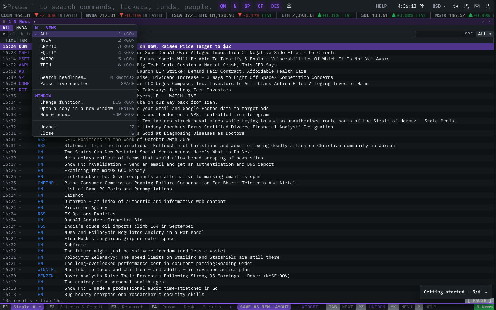
Task: Click HELP in the top bar
Action: pyautogui.click(x=381, y=6)
